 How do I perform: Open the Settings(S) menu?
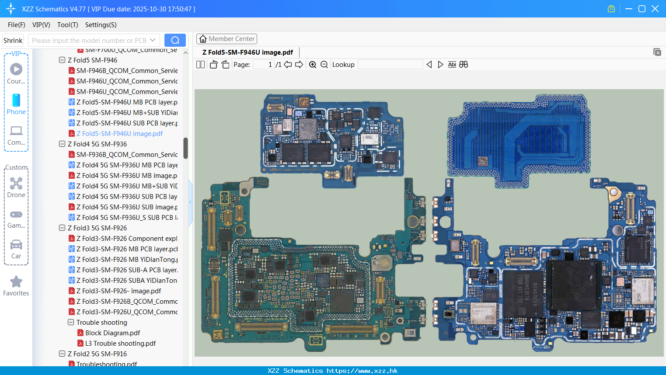coord(101,25)
